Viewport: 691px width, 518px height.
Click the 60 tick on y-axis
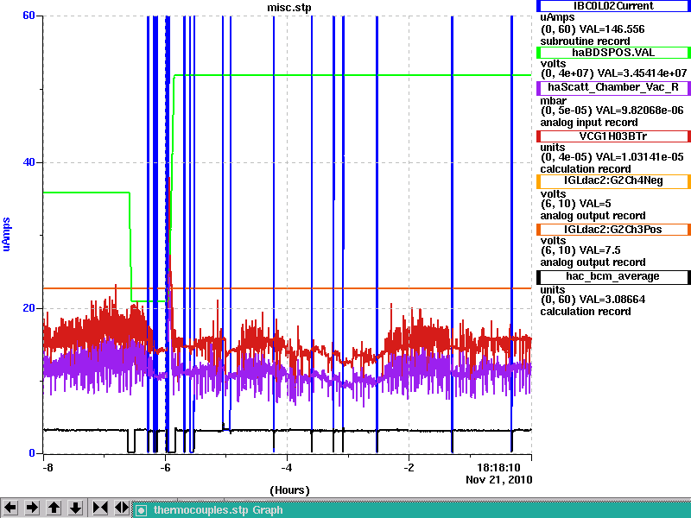pos(29,16)
